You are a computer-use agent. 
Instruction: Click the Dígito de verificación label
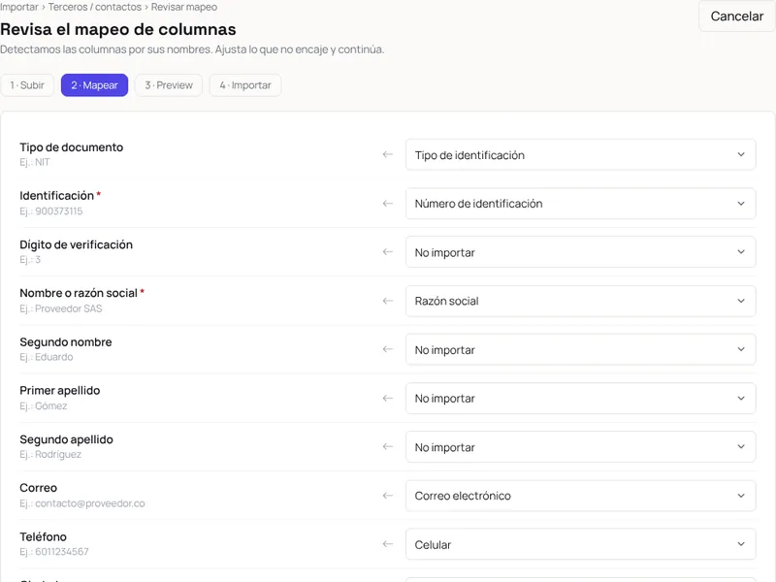click(x=77, y=245)
